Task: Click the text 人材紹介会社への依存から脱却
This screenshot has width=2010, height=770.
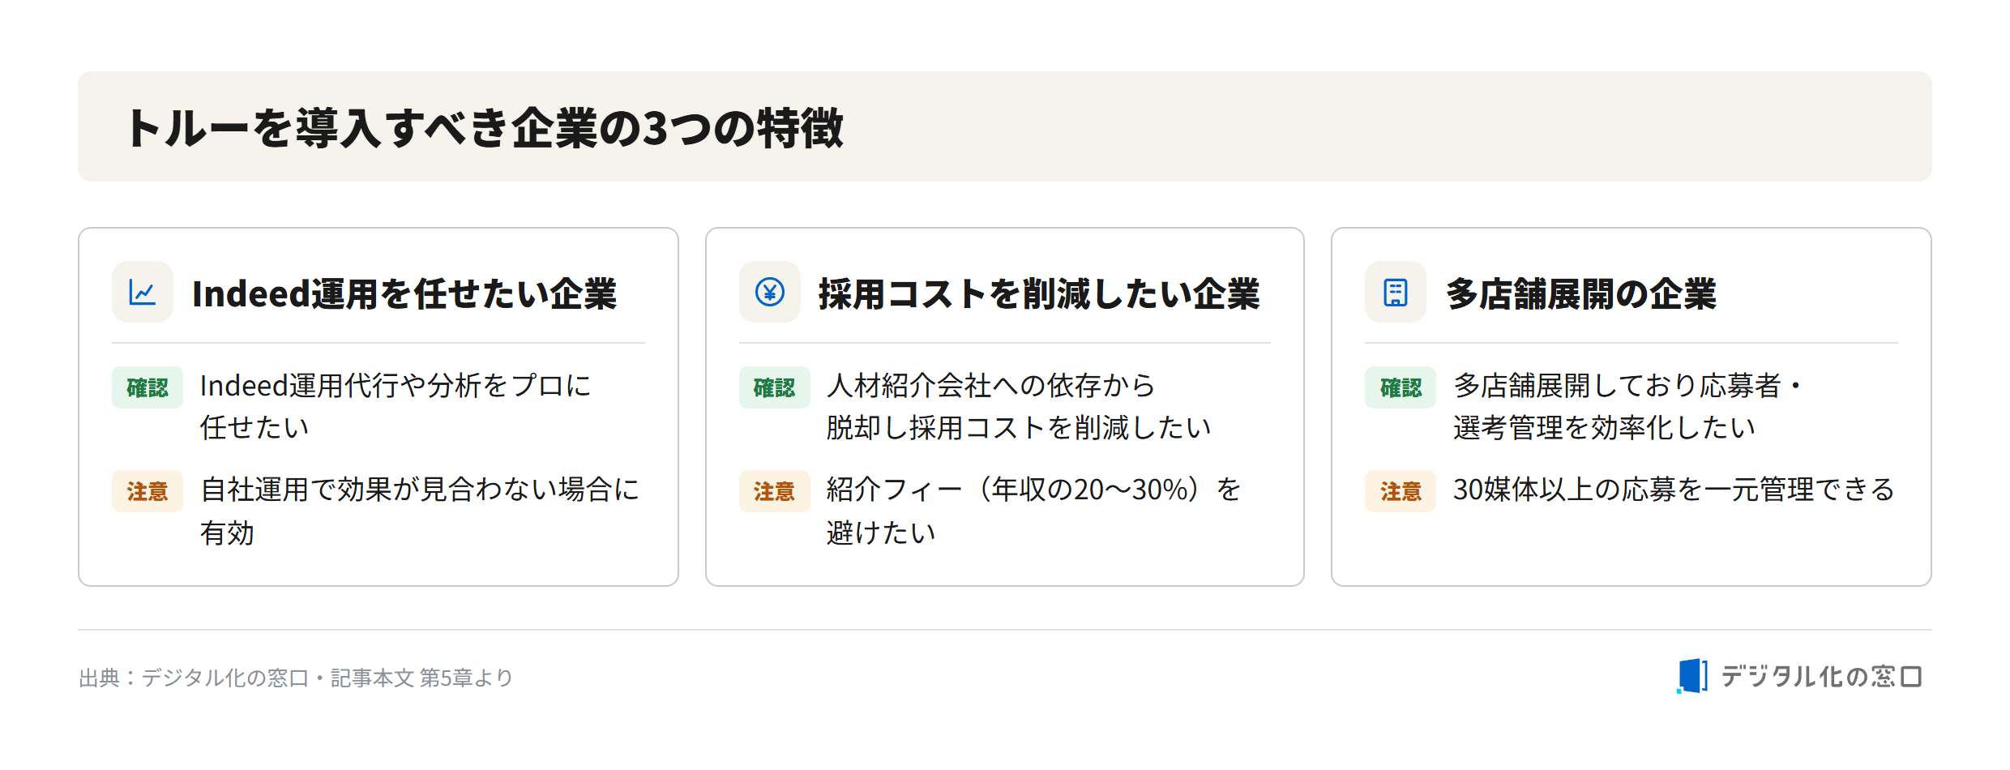Action: coord(990,407)
